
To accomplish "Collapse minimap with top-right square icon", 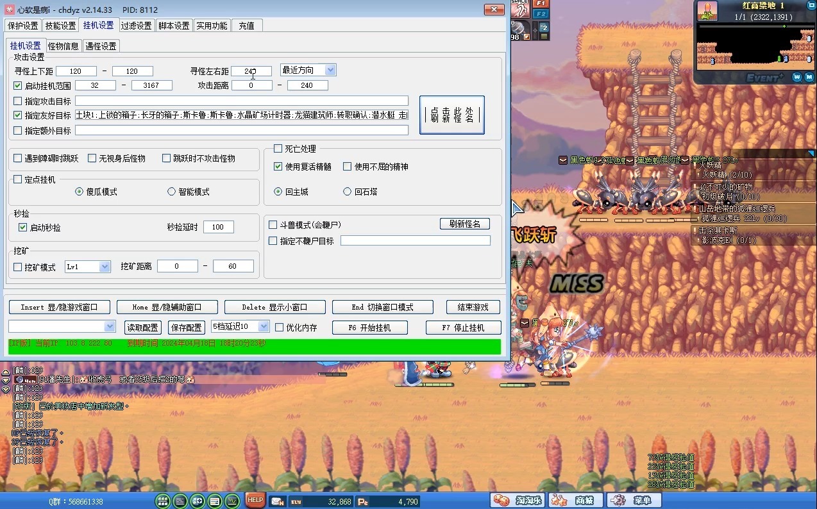I will (811, 5).
